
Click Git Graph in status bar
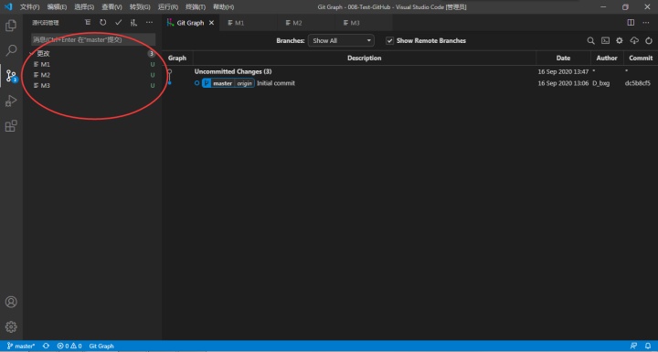point(101,346)
